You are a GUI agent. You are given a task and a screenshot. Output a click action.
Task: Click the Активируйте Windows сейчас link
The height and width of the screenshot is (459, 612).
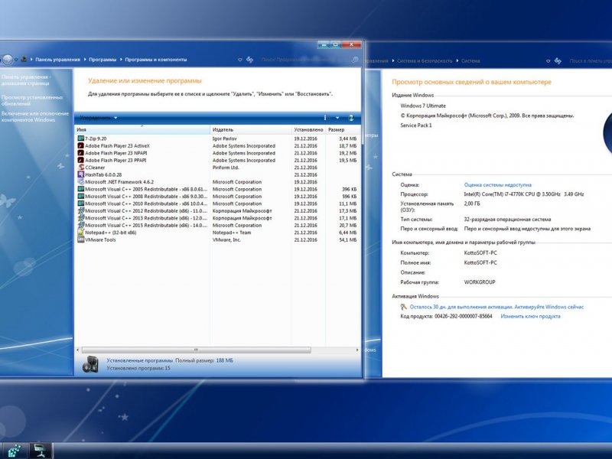549,307
